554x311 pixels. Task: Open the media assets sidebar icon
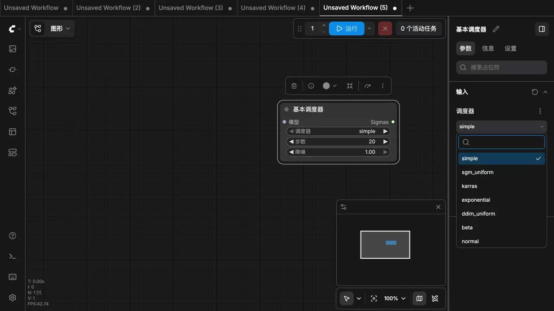[x=13, y=49]
